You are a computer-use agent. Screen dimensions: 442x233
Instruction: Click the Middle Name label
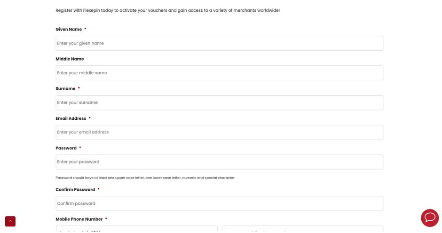point(70,59)
